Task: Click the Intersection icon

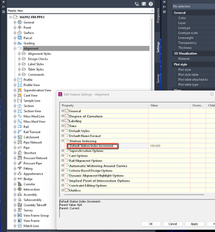Action: 20,189
